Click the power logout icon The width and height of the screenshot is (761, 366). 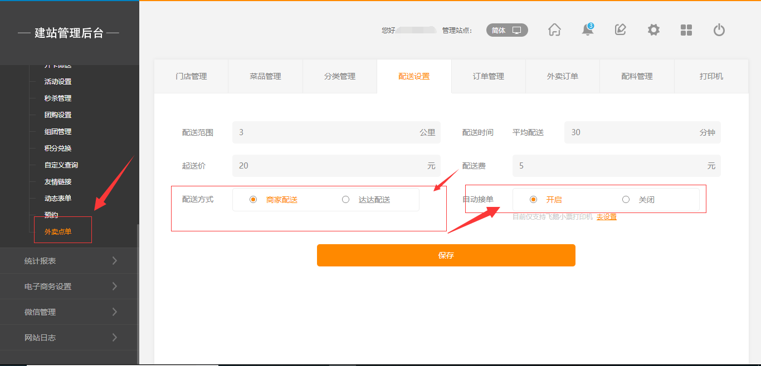719,30
